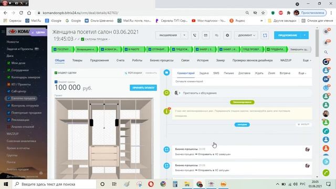Open the Расширения dropdown arrow
Screen dimensions: 336x189
click(x=184, y=35)
